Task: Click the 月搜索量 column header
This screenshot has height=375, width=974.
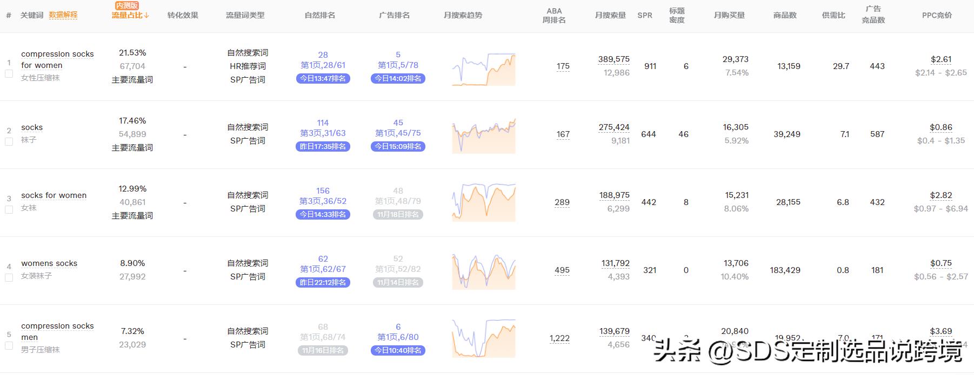Action: pyautogui.click(x=610, y=15)
